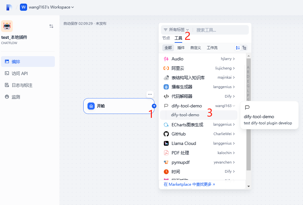The width and height of the screenshot is (303, 205).
Task: Toggle sidebar layout settings icon
Action: pos(51,26)
